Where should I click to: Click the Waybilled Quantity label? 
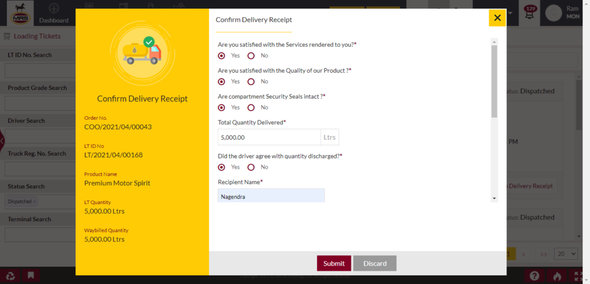click(x=106, y=230)
